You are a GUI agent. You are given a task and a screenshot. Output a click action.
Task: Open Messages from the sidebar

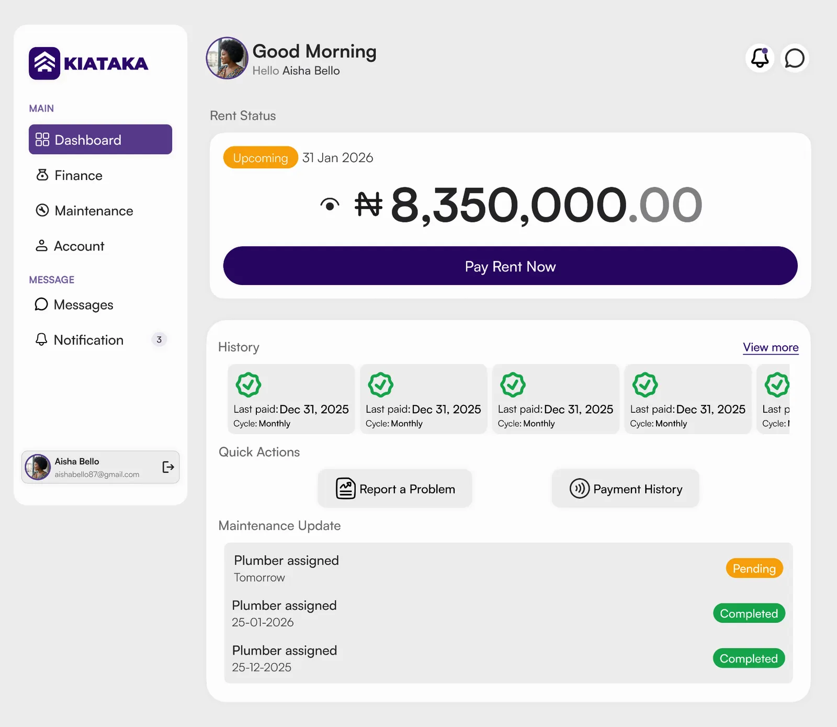(100, 304)
